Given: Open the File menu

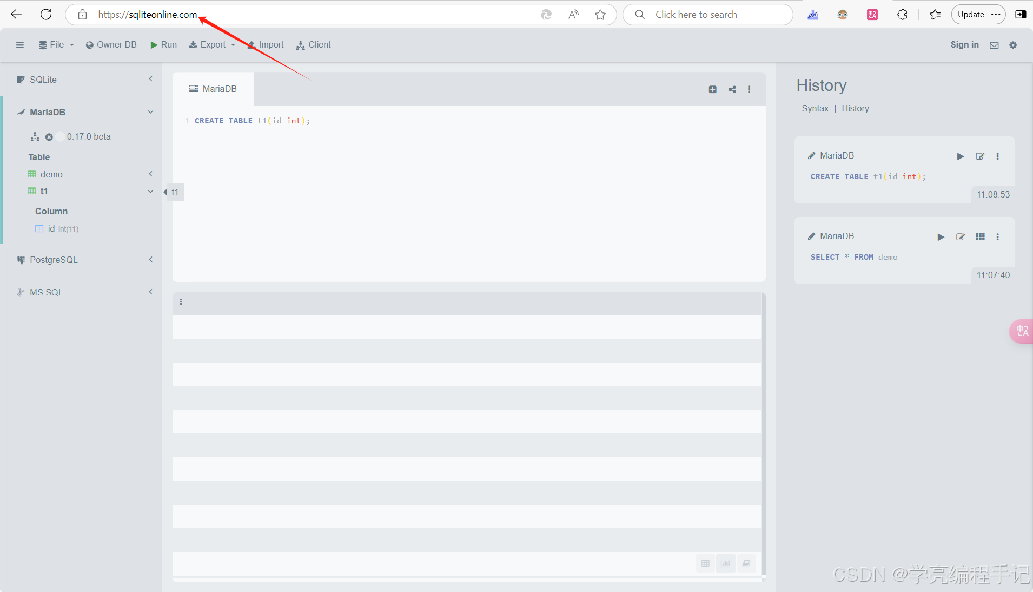Looking at the screenshot, I should click(x=56, y=45).
